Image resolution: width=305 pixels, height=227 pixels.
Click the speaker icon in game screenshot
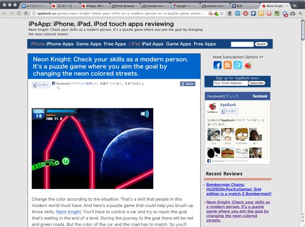pyautogui.click(x=145, y=114)
